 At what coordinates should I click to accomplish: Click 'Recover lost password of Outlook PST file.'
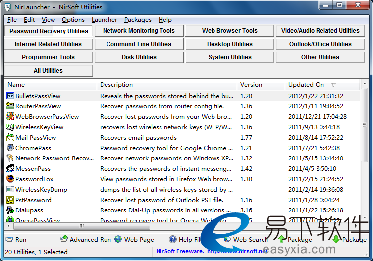click(162, 200)
